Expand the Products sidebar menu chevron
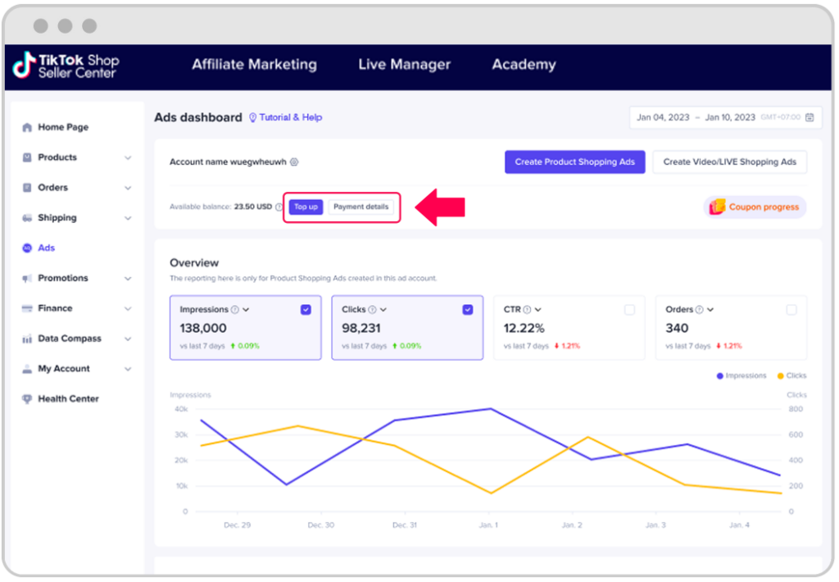839x582 pixels. (x=128, y=158)
